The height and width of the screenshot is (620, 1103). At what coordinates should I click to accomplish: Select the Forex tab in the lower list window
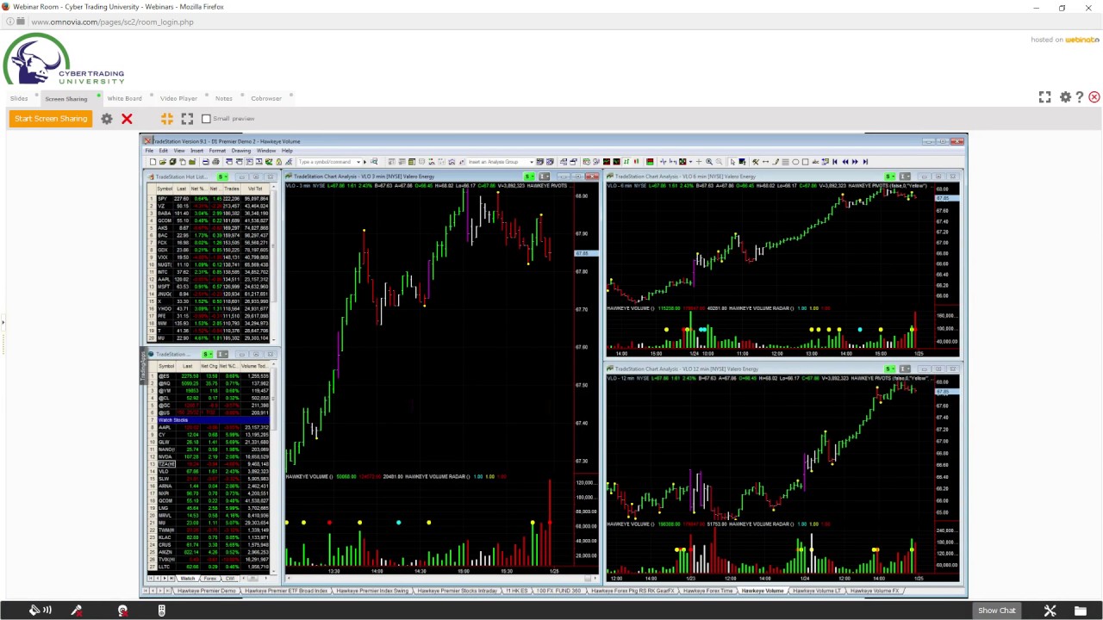[209, 579]
